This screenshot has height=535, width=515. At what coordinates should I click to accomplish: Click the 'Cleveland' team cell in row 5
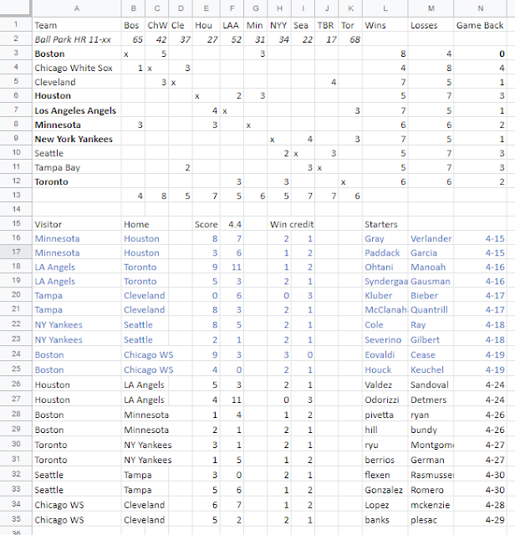point(77,82)
